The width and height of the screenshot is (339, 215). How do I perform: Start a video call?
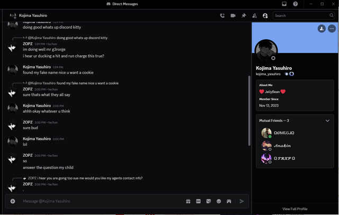tap(233, 15)
